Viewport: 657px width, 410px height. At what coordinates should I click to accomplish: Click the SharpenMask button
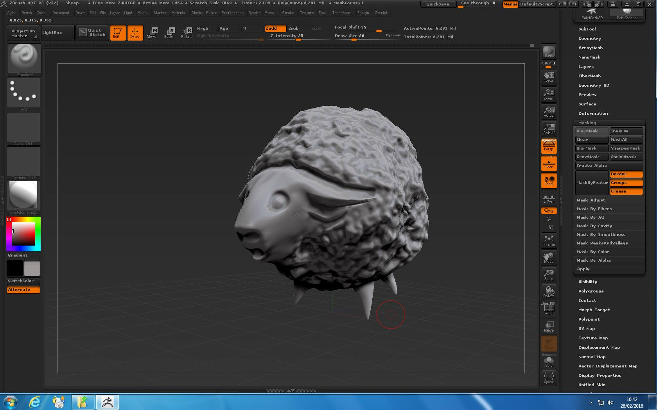coord(626,148)
